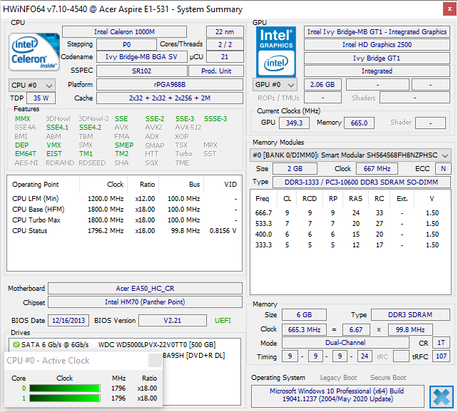Click the Intel Celeron inside logo
The height and width of the screenshot is (412, 458).
pyautogui.click(x=34, y=52)
